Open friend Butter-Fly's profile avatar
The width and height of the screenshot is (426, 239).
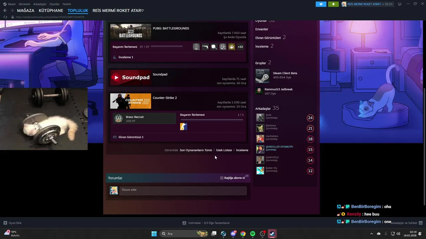(260, 171)
